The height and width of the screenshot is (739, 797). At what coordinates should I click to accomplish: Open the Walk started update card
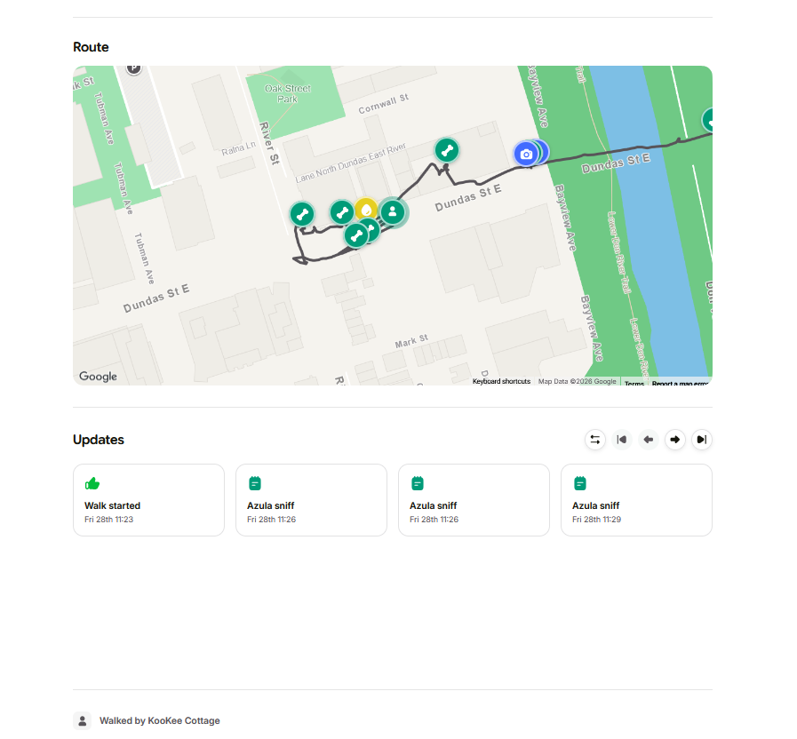[x=148, y=500]
